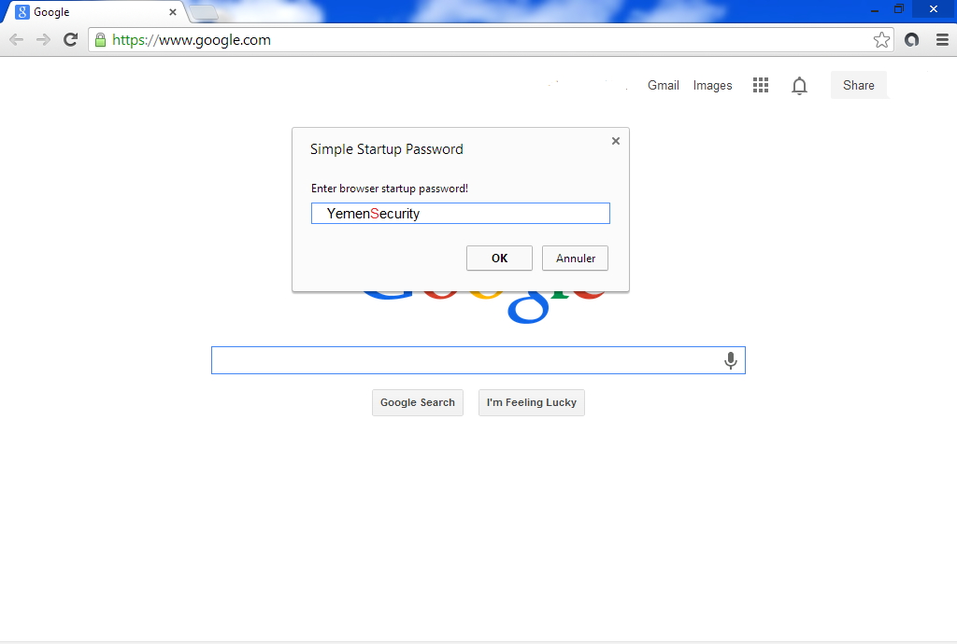Focus the startup password field

point(461,213)
